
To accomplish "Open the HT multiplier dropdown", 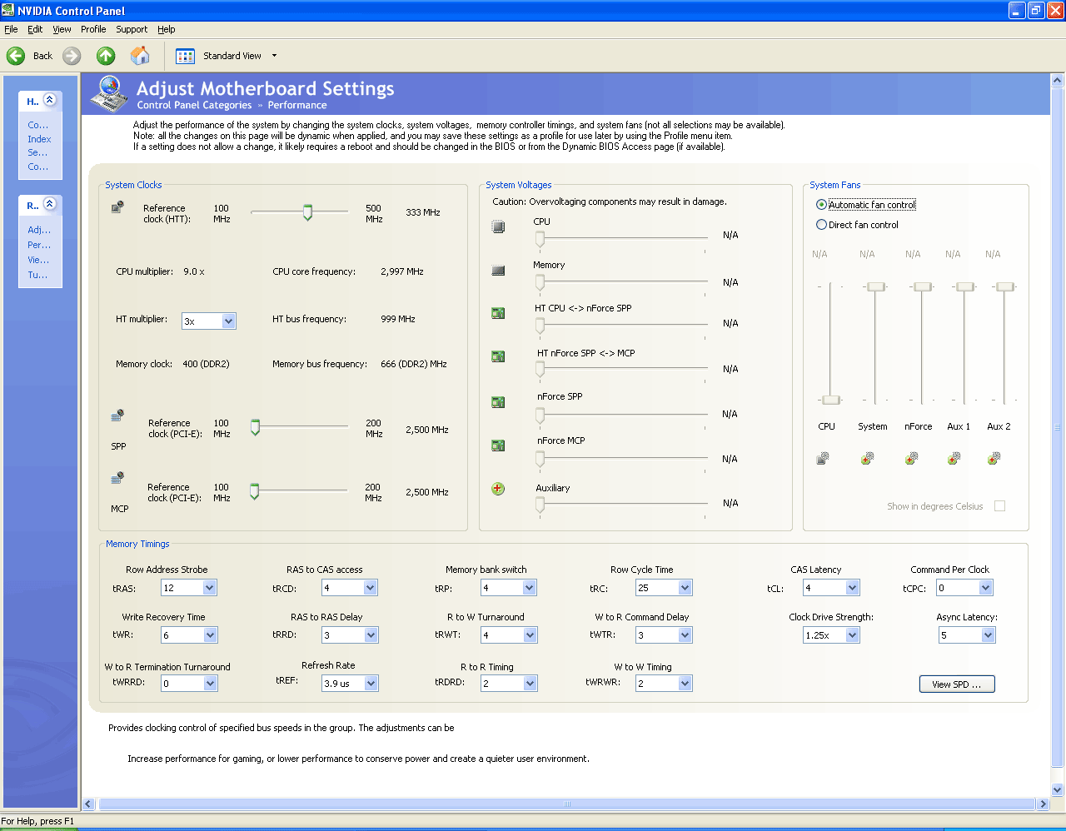I will click(x=228, y=321).
